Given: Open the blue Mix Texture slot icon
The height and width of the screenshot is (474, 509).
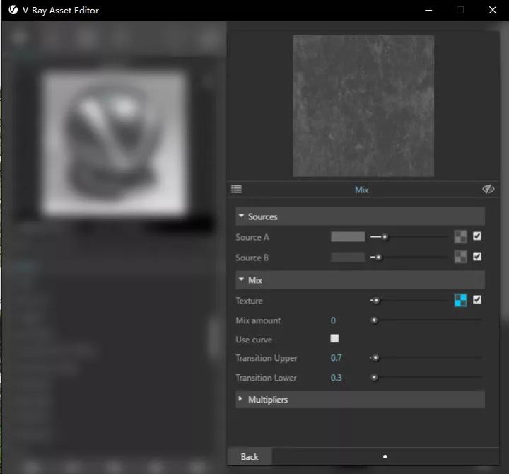Looking at the screenshot, I should pyautogui.click(x=460, y=300).
